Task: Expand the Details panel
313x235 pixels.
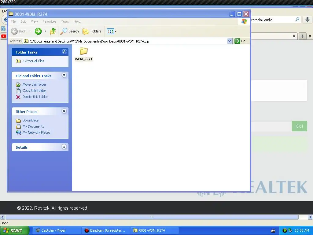Action: coord(64,147)
